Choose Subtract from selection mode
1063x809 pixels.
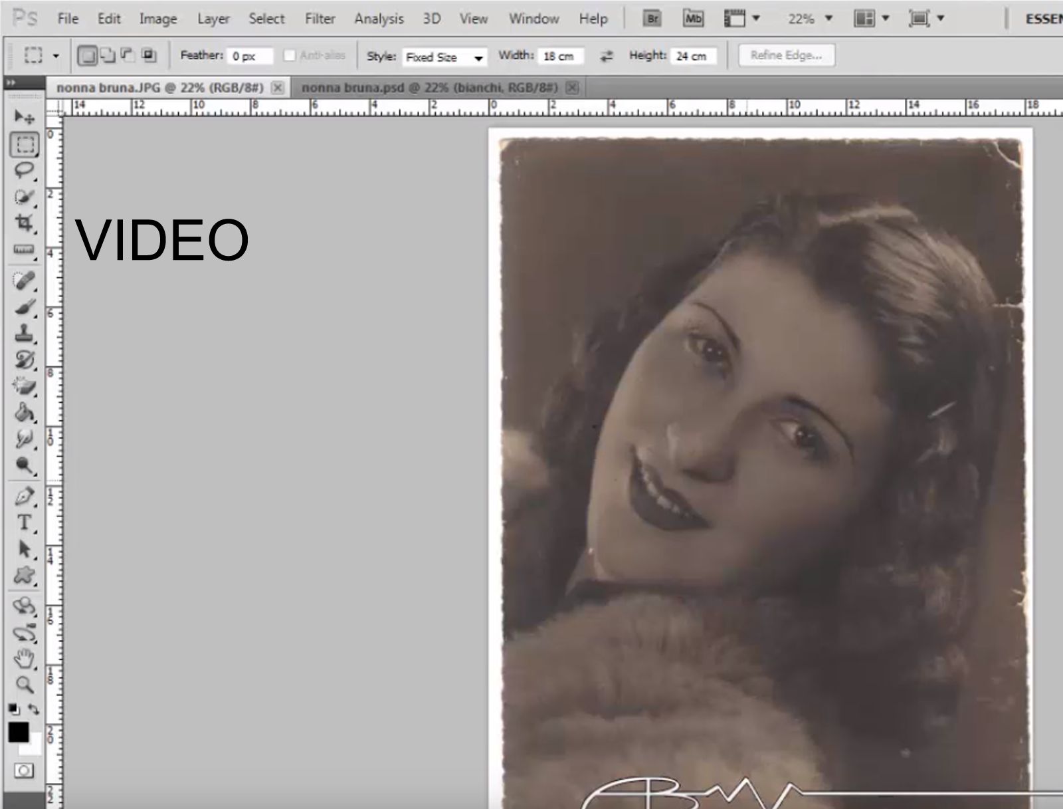pyautogui.click(x=128, y=55)
